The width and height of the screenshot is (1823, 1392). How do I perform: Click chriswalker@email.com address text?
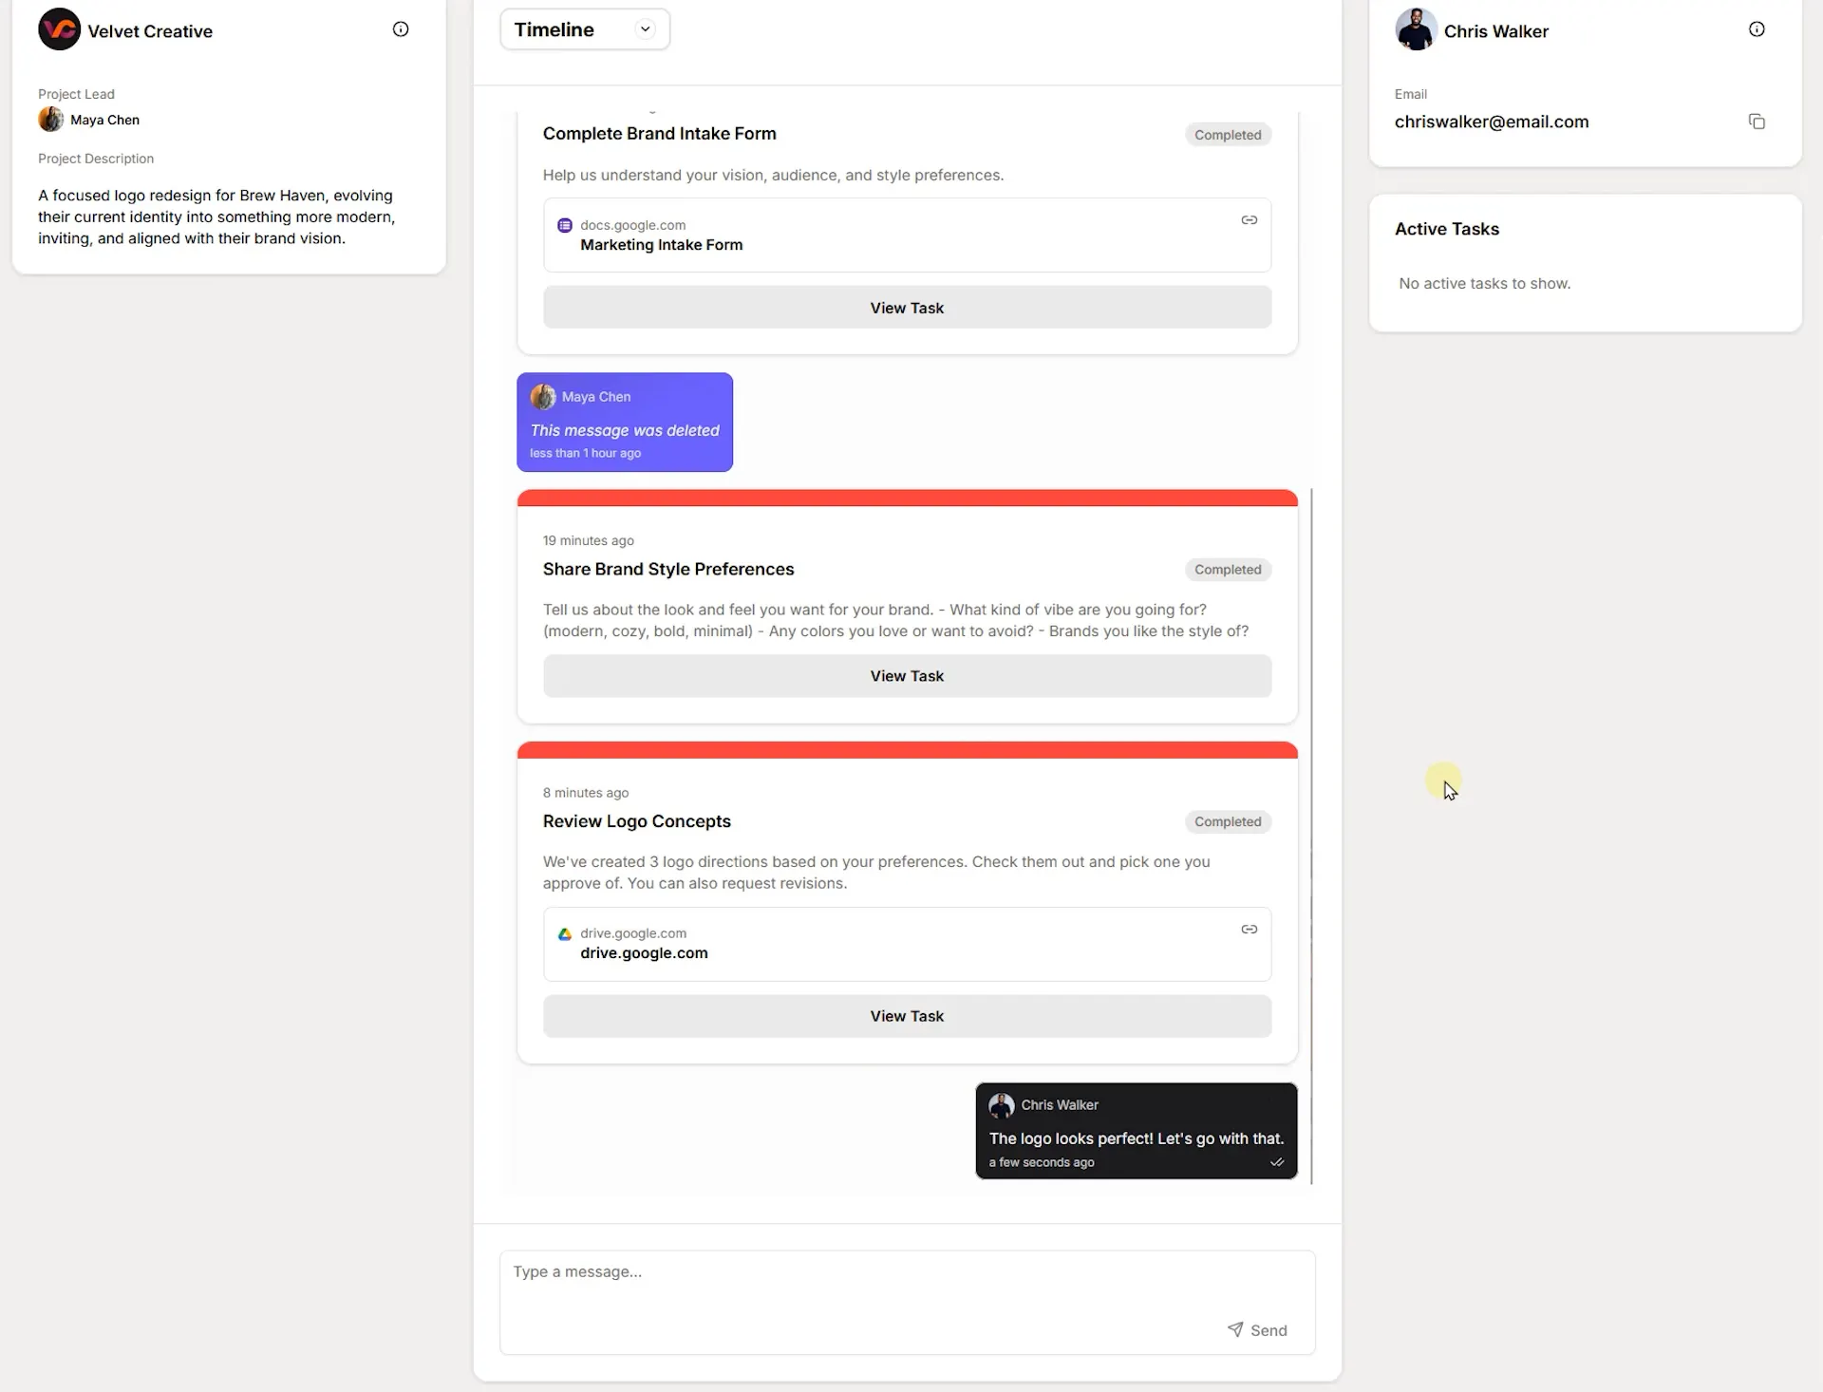[x=1492, y=122]
